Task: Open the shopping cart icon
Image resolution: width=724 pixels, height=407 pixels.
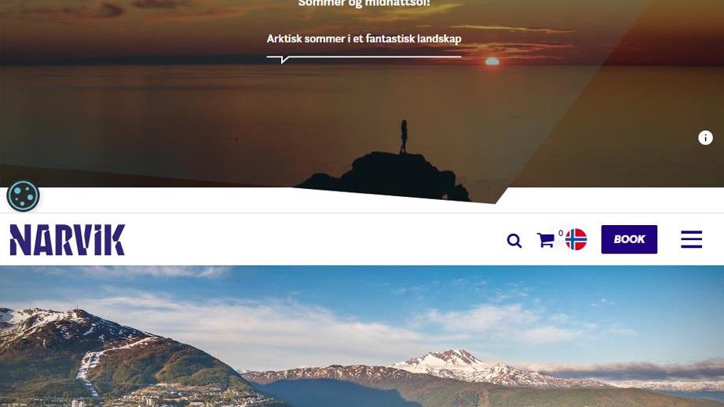Action: pos(546,240)
